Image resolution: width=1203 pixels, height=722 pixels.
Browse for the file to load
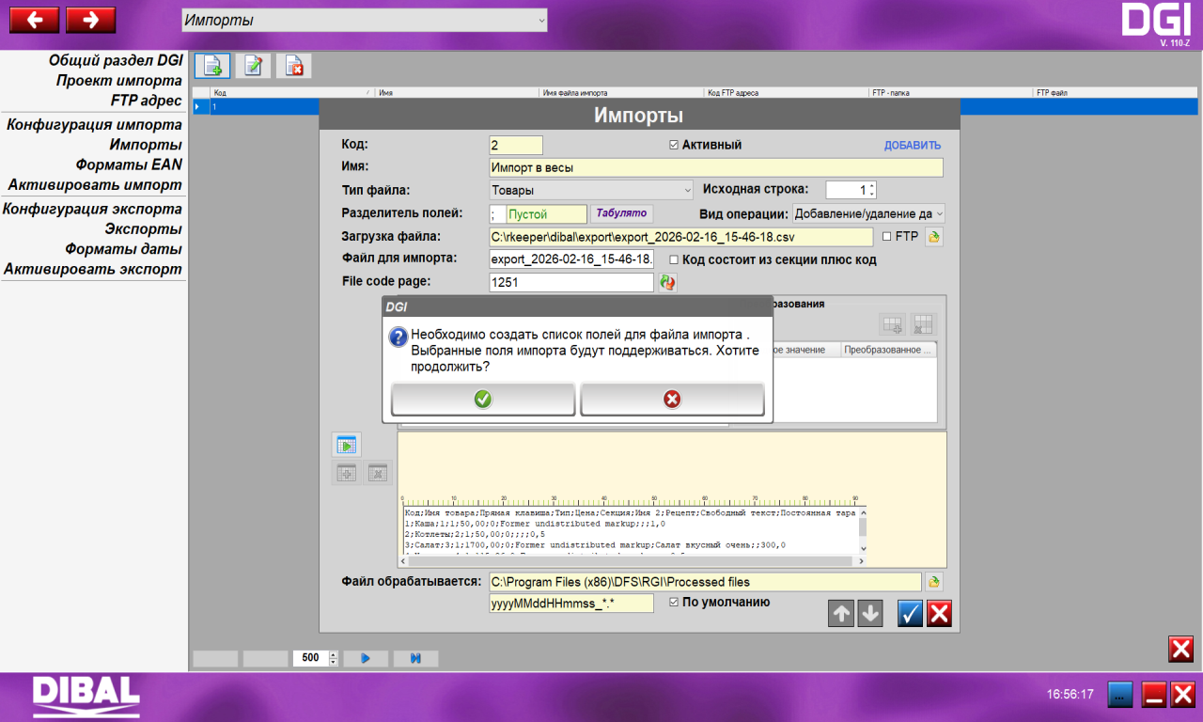(933, 237)
